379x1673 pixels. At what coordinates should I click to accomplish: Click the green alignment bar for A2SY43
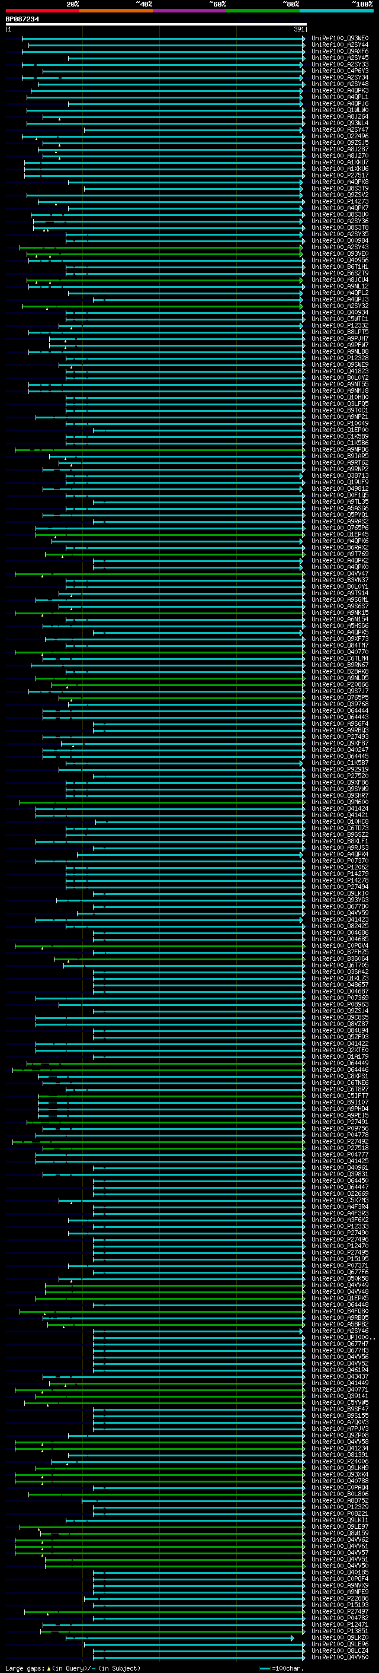162,247
